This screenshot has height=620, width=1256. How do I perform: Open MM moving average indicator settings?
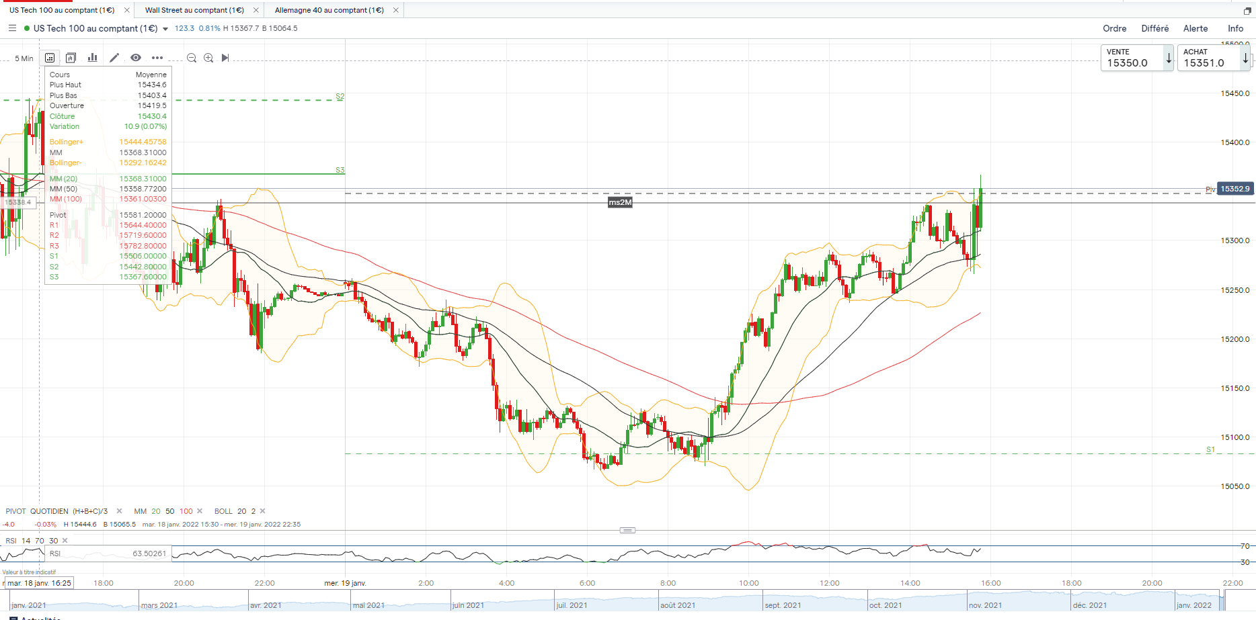pyautogui.click(x=163, y=511)
